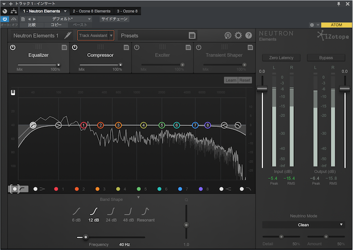
Task: Click the Bypass button
Action: (x=326, y=58)
